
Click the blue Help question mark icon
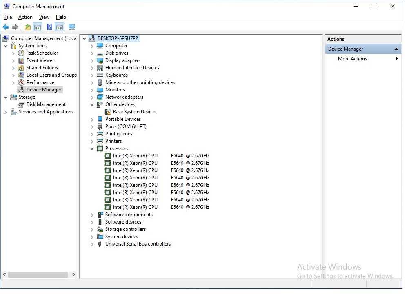point(49,27)
